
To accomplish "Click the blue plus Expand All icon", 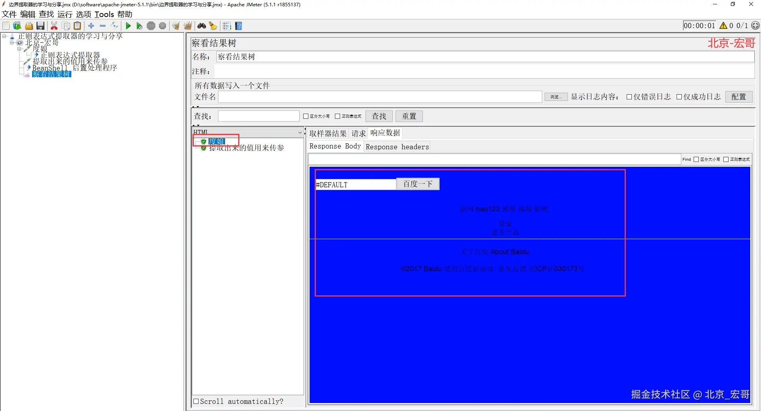I will 91,26.
